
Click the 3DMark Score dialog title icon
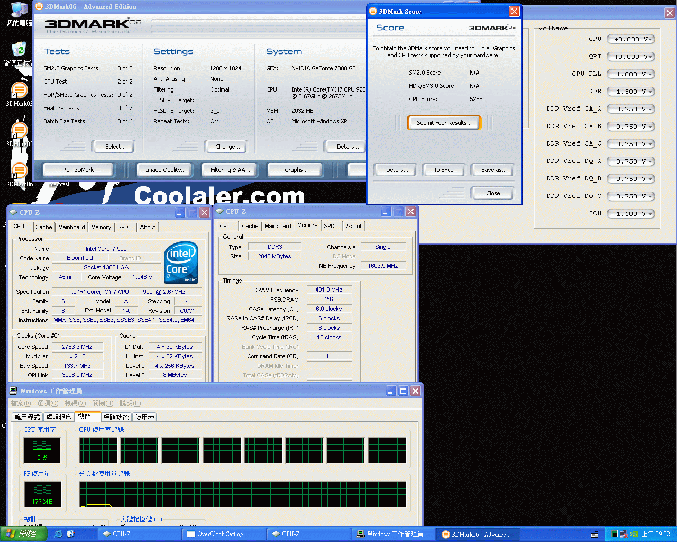373,11
